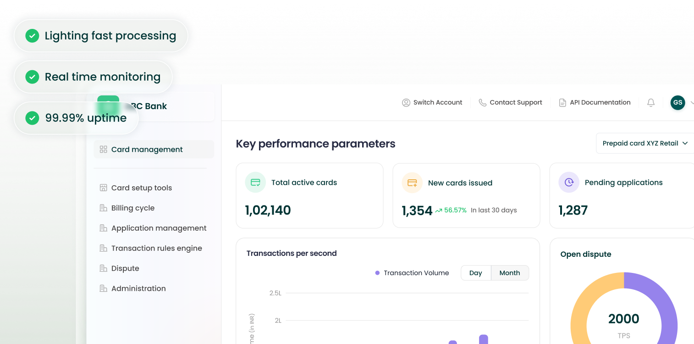Click the Total active cards card icon

[x=255, y=182]
